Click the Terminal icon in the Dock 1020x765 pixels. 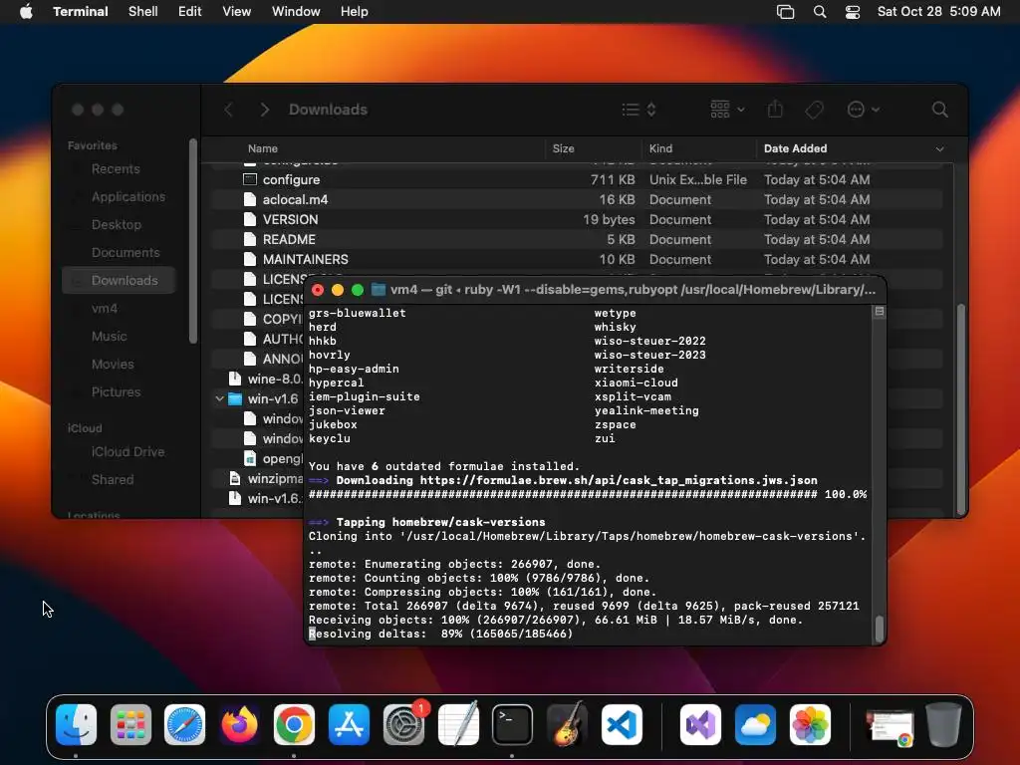(x=512, y=724)
